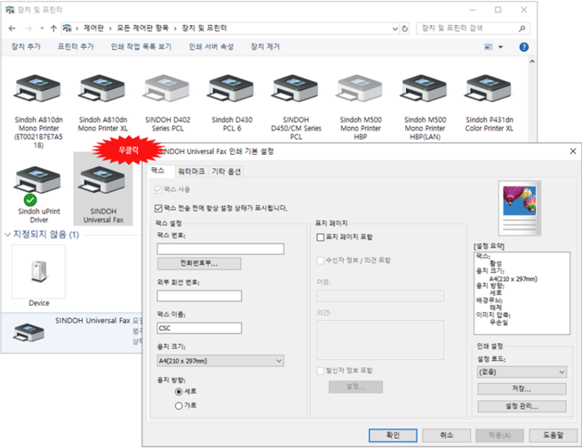
Task: Click the 팩스 번호 input field
Action: [x=220, y=249]
